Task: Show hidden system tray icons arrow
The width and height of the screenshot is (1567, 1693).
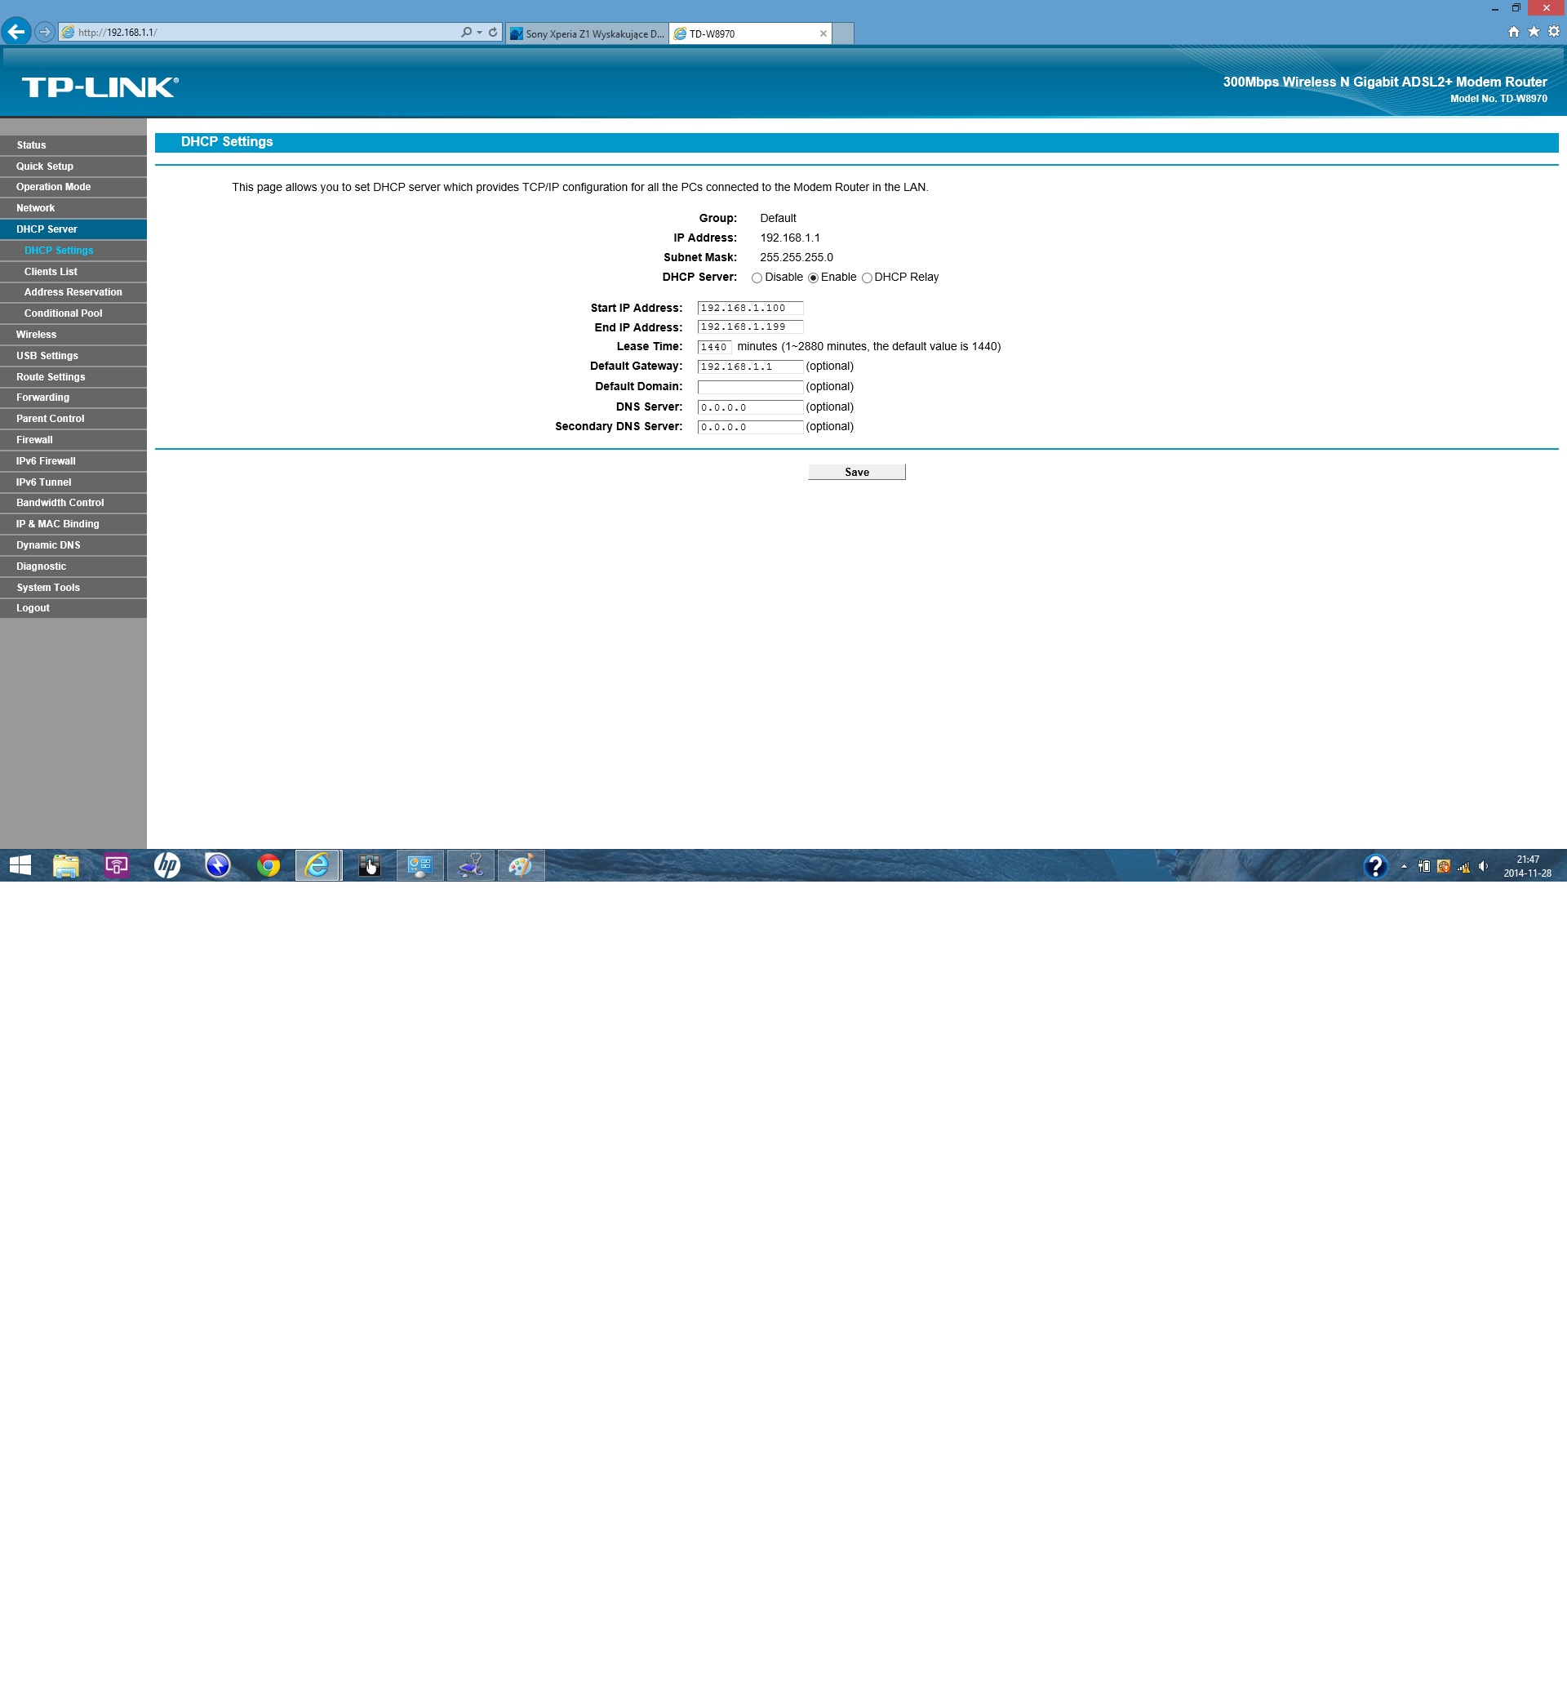Action: [1403, 866]
